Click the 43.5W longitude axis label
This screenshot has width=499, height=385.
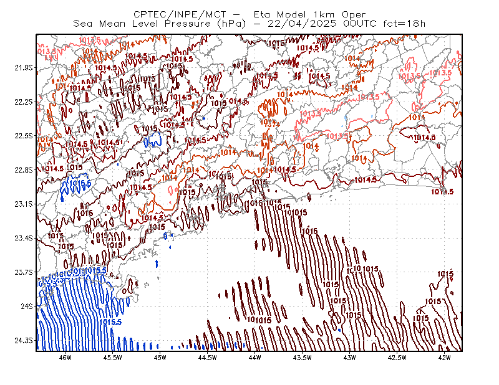point(303,358)
